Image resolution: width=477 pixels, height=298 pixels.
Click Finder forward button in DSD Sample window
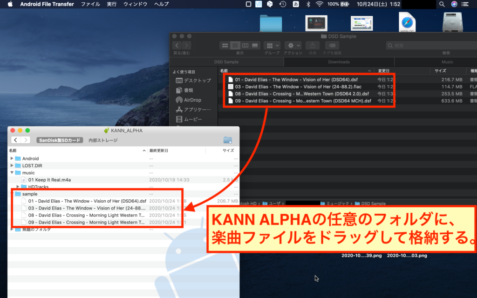(x=186, y=45)
